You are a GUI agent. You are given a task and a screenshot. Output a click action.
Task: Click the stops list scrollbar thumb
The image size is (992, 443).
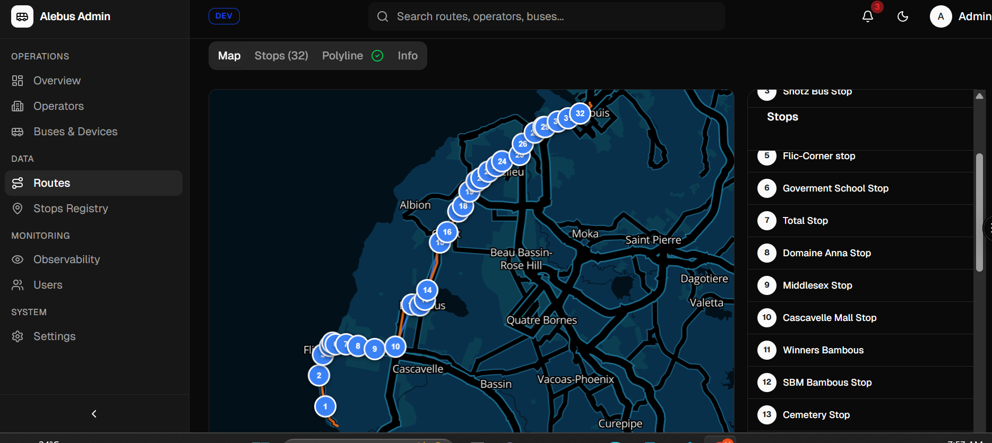[979, 212]
